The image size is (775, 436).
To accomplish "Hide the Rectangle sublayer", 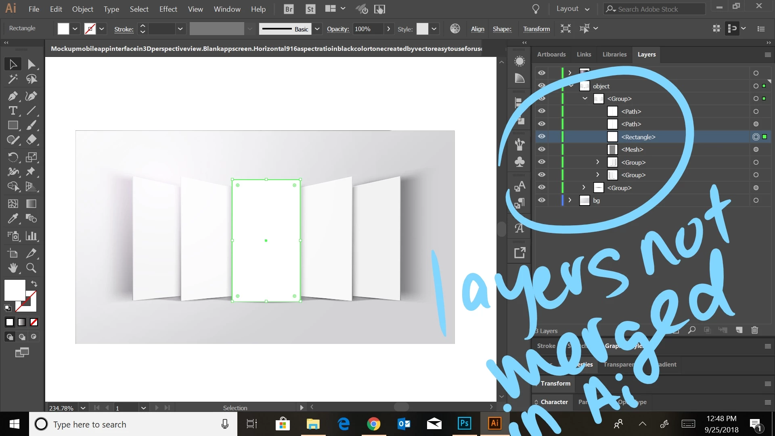I will (x=542, y=136).
